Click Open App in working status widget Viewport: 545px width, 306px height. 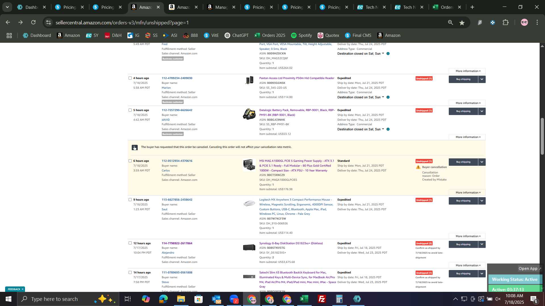pyautogui.click(x=530, y=269)
